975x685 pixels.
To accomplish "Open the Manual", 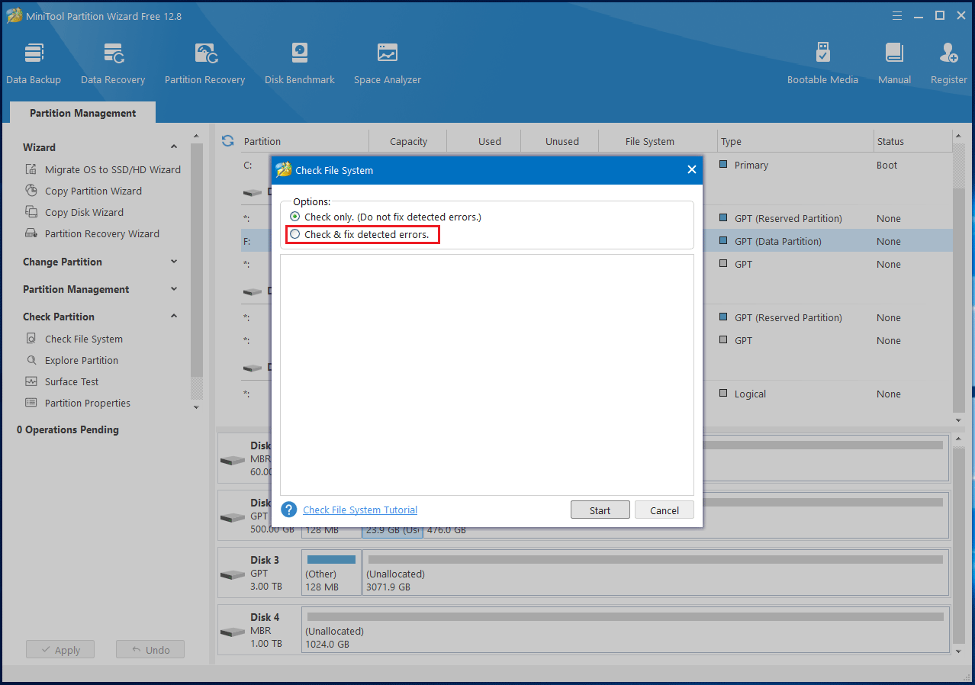I will coord(894,63).
